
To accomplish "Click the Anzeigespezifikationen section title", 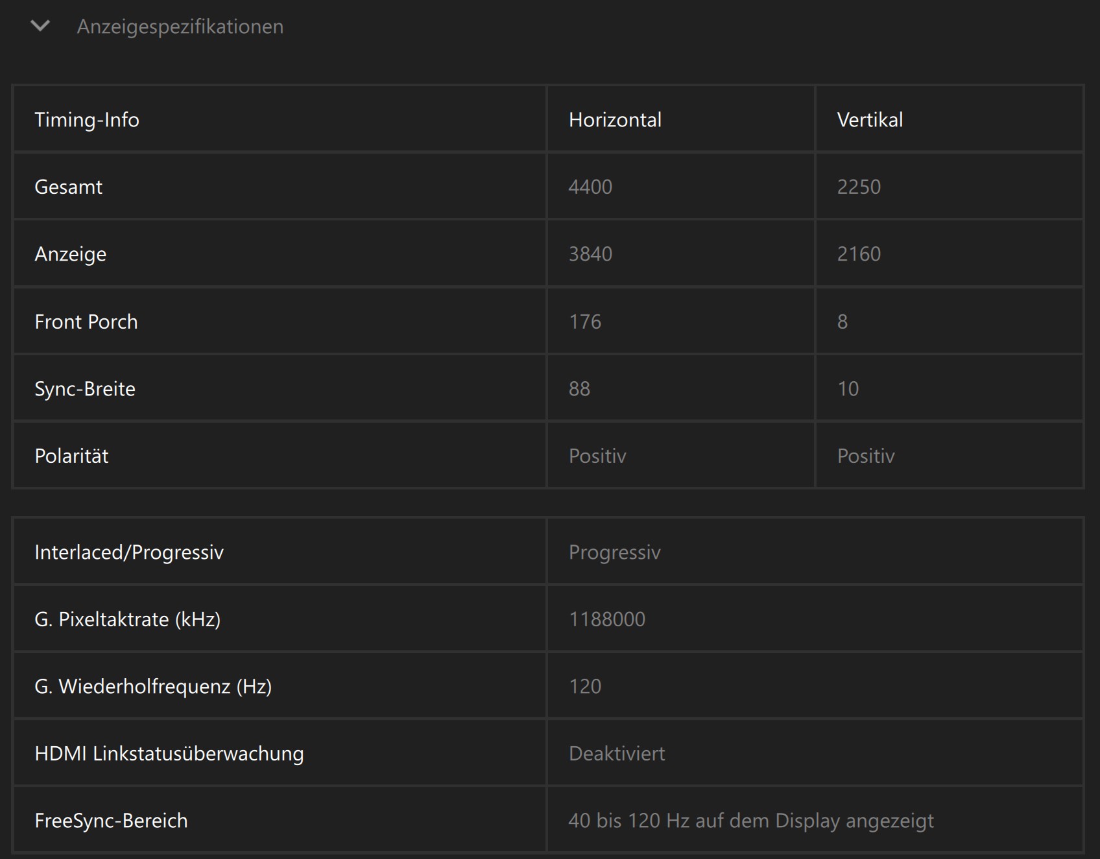I will click(180, 27).
